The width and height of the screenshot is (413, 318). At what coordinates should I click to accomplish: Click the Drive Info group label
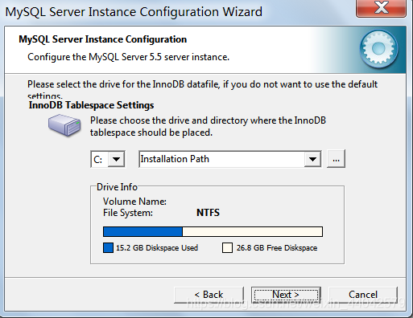117,187
